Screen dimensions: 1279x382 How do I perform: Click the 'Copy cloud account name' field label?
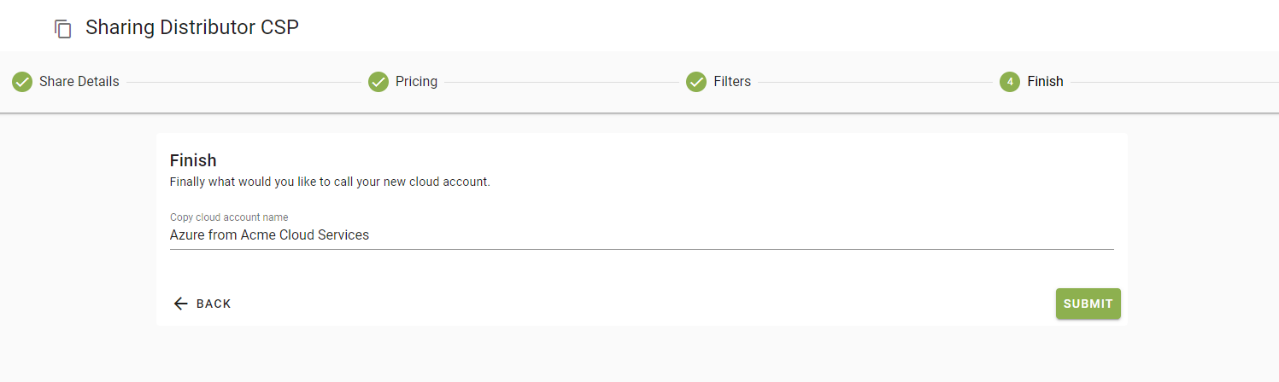tap(229, 217)
